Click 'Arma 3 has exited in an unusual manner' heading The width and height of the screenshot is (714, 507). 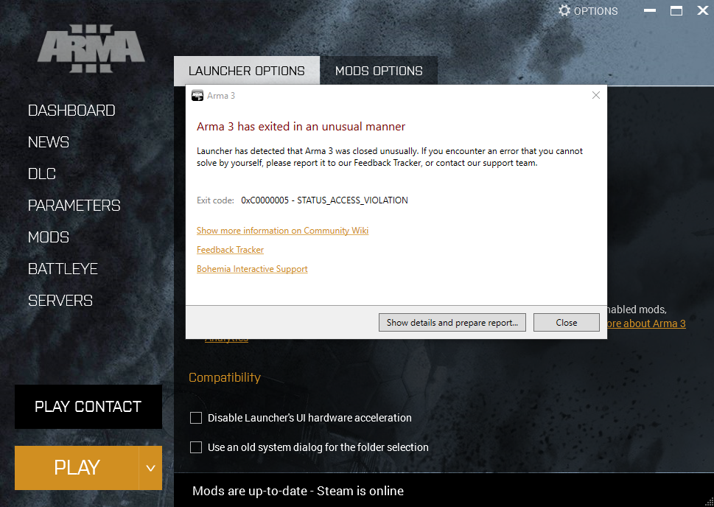tap(301, 127)
